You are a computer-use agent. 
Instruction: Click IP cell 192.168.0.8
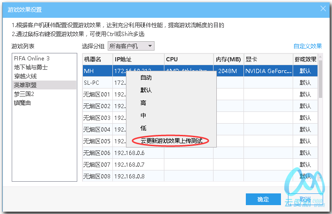138,176
